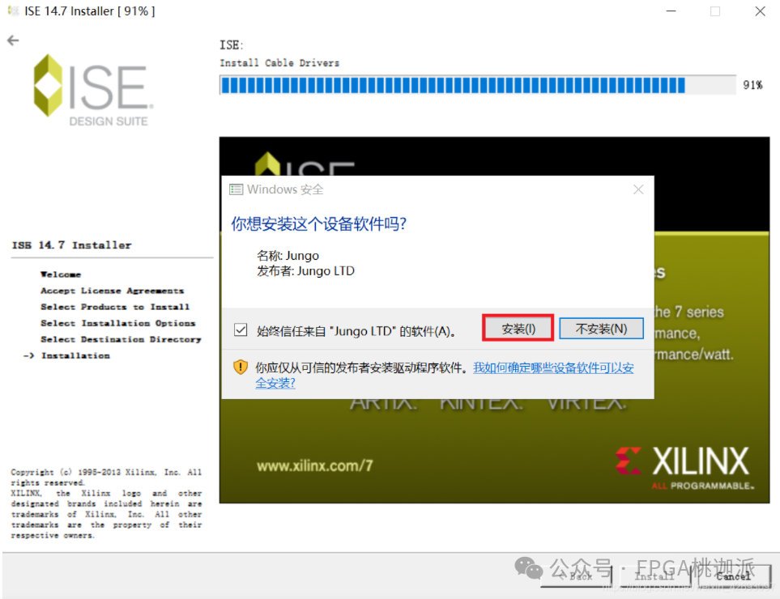Select the Welcome step in the sidebar
Viewport: 780px width, 599px height.
(x=61, y=274)
